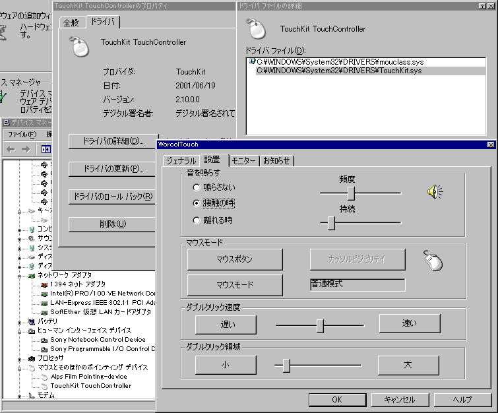The width and height of the screenshot is (498, 413).
Task: Click the マウスモード button
Action: pos(235,284)
